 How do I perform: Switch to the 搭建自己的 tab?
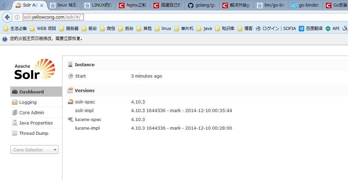168,5
